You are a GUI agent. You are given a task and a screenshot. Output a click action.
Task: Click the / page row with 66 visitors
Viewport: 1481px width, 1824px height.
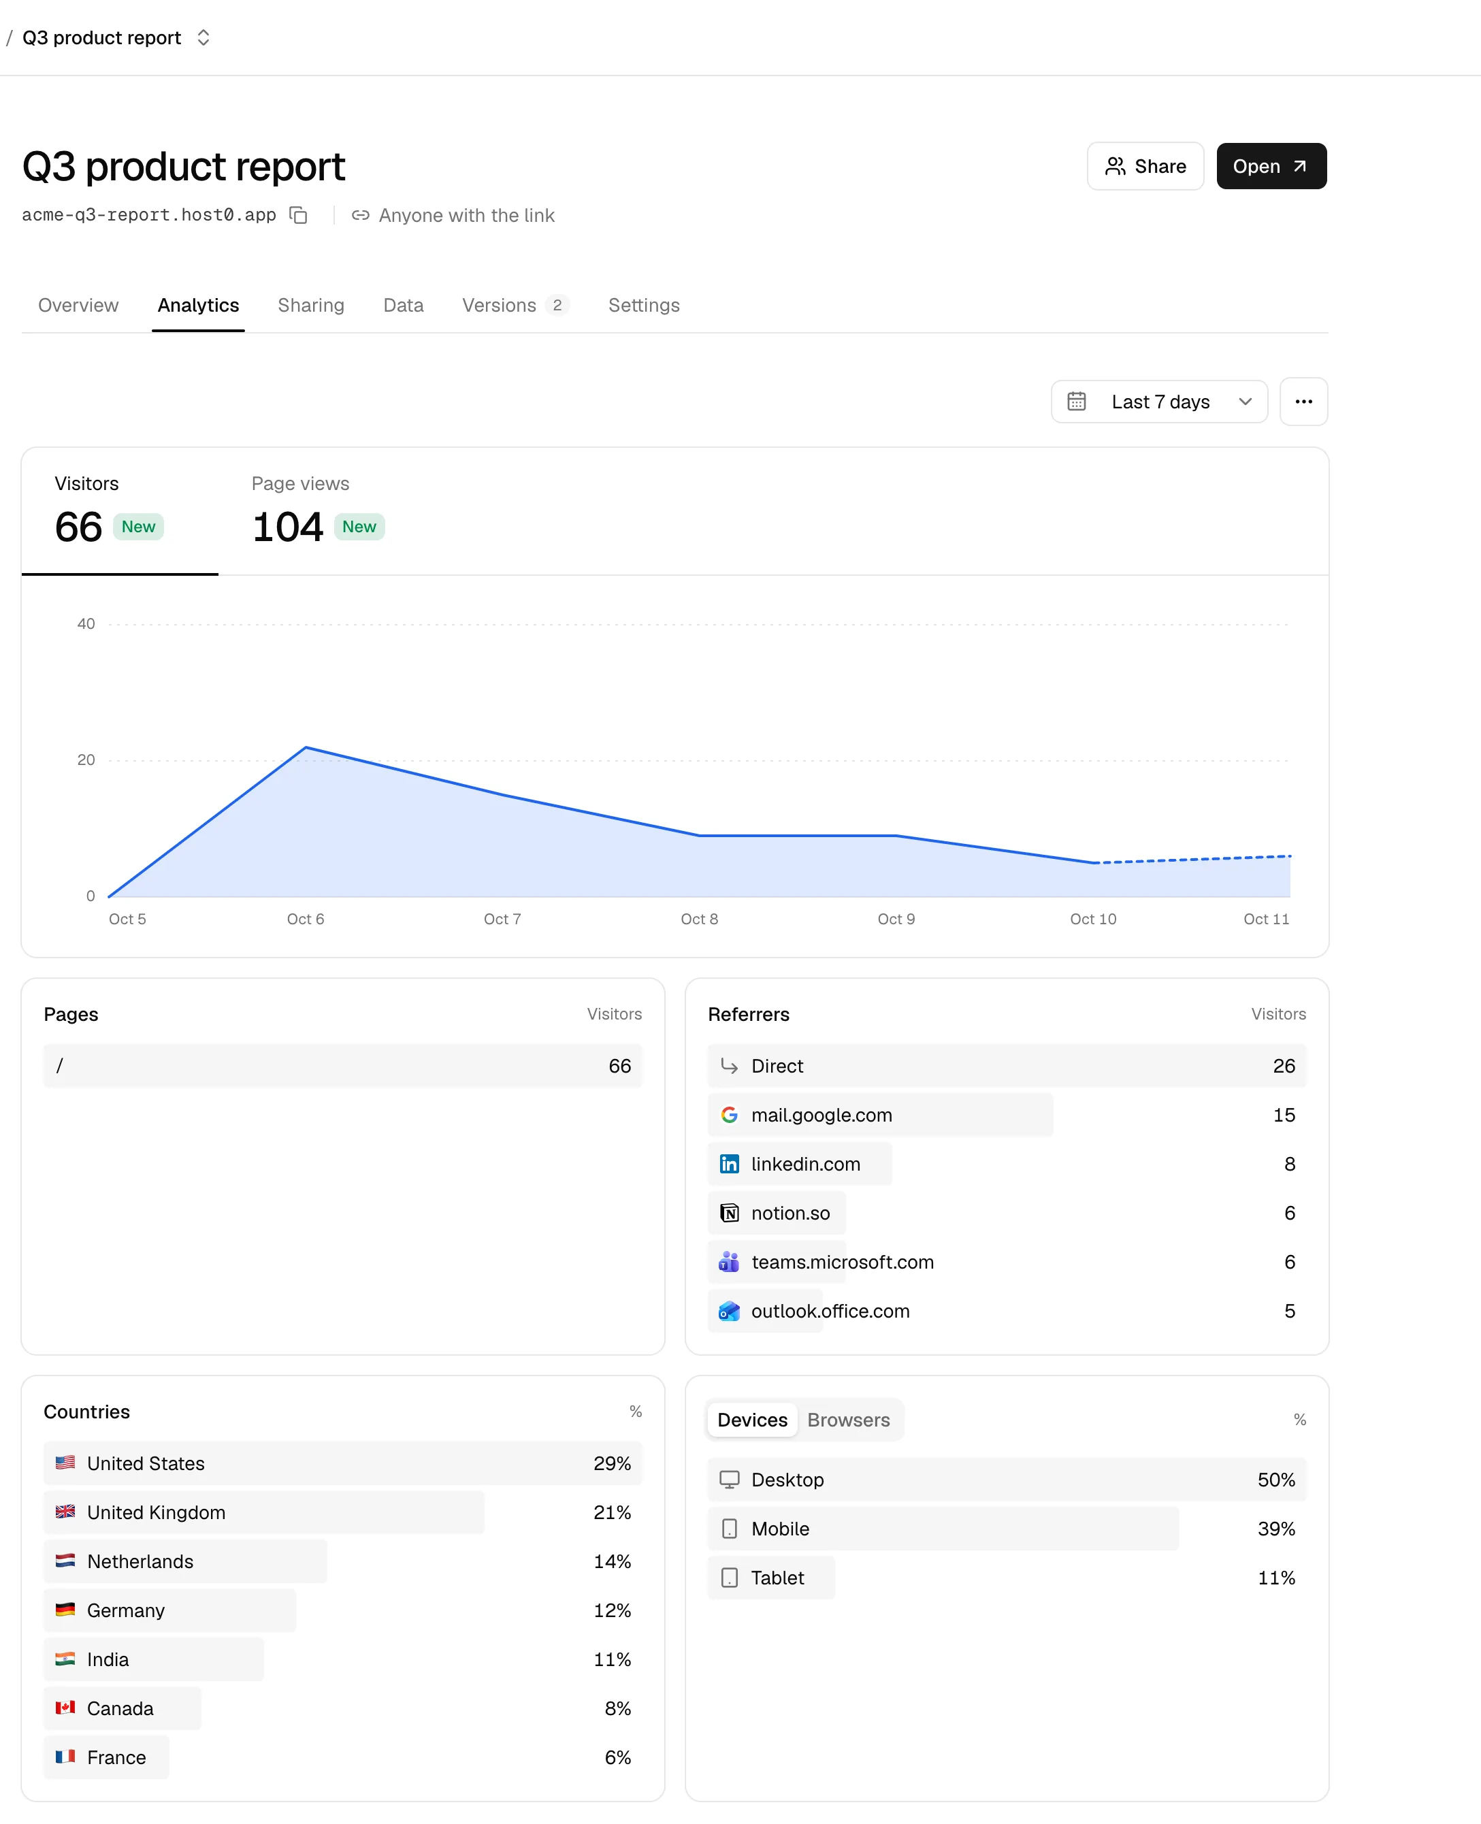tap(342, 1066)
